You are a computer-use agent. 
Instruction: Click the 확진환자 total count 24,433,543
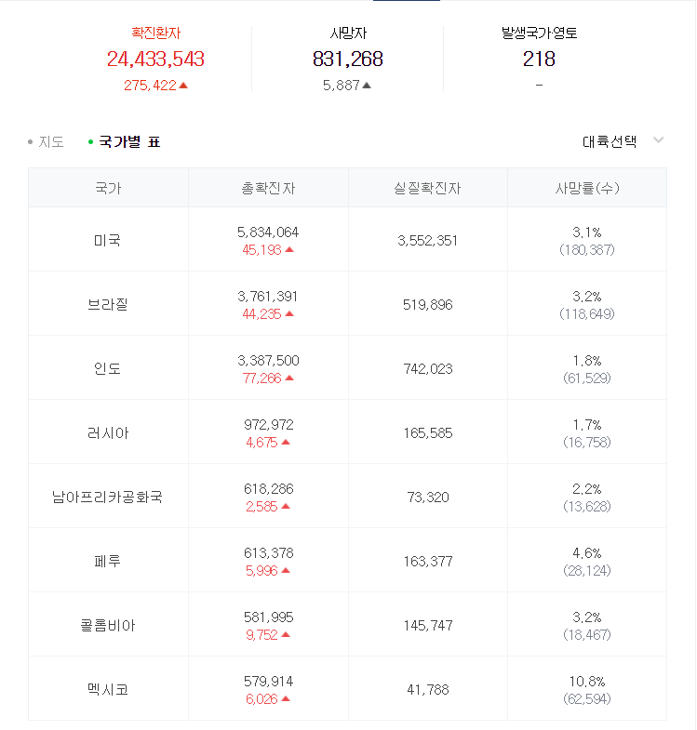tap(155, 60)
